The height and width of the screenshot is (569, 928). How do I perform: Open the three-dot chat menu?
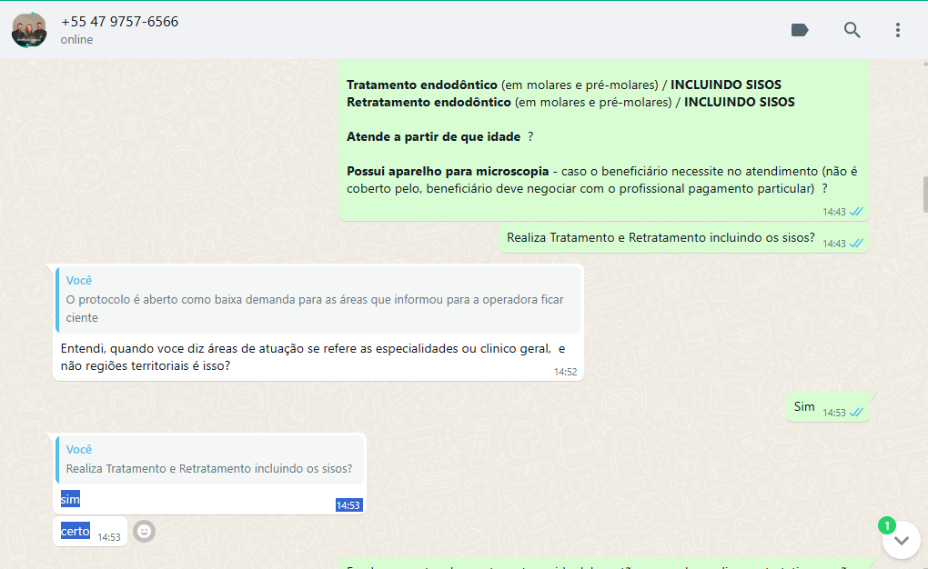pyautogui.click(x=898, y=30)
